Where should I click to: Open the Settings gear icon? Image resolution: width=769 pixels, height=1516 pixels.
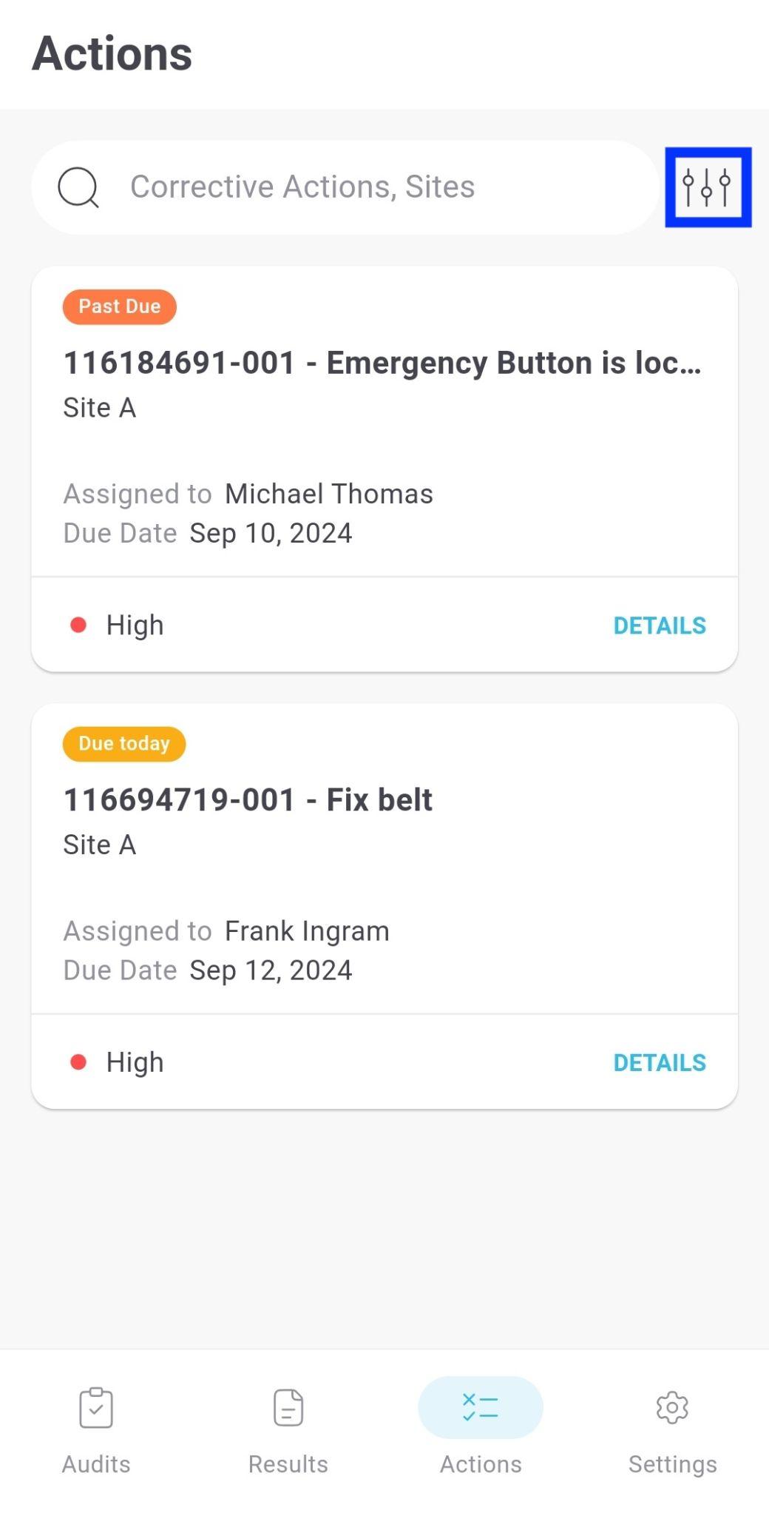[x=672, y=1407]
